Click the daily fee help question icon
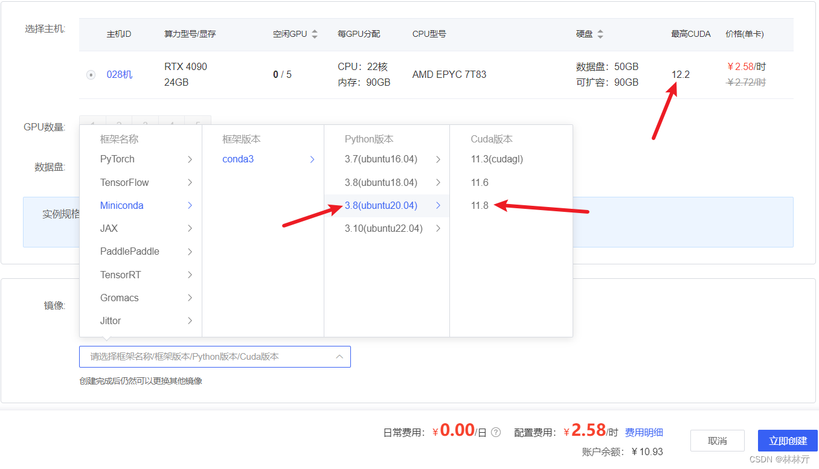Screen dimensions: 819x469 (496, 432)
